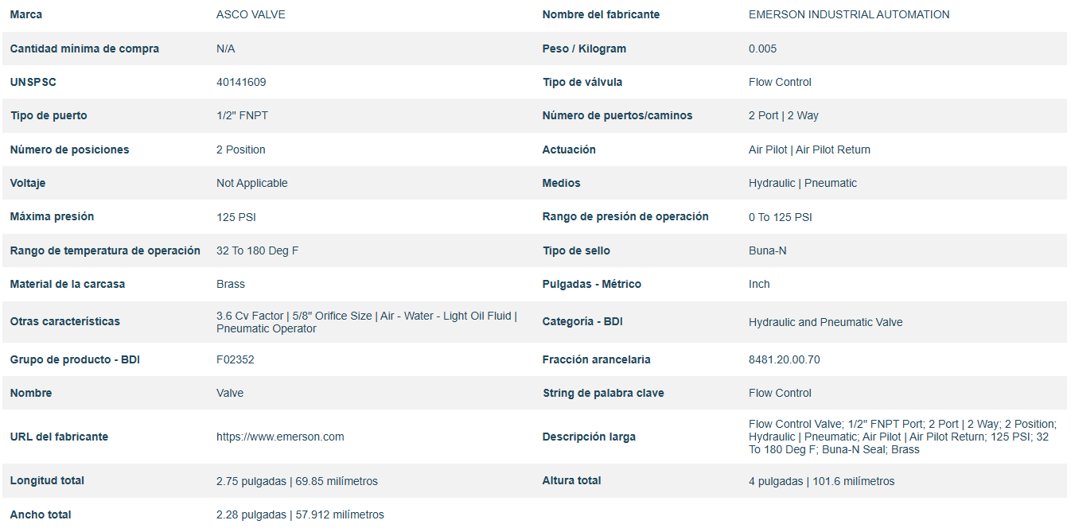Click the F02352 product group value
This screenshot has height=528, width=1071.
pos(236,359)
